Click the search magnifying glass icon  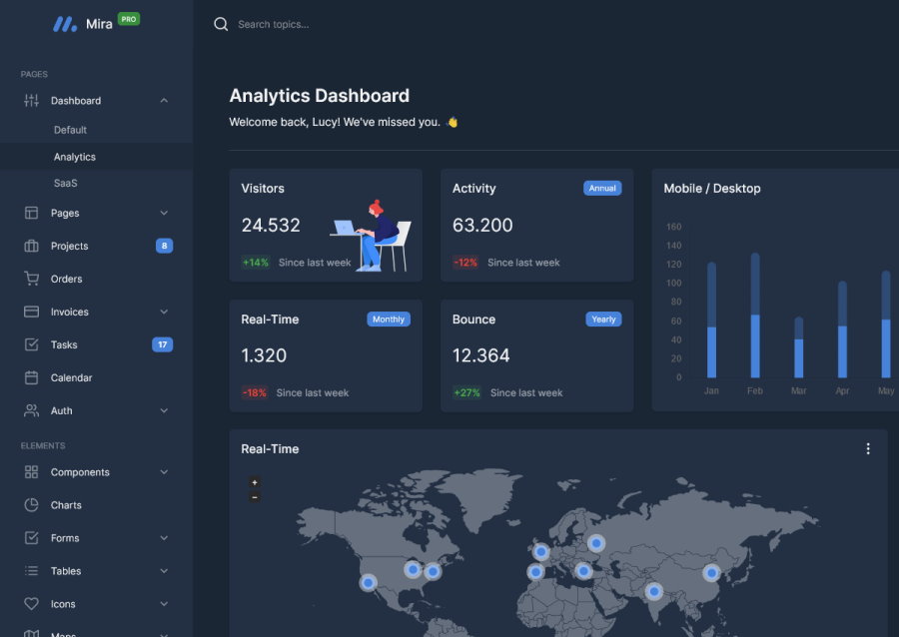[x=221, y=23]
